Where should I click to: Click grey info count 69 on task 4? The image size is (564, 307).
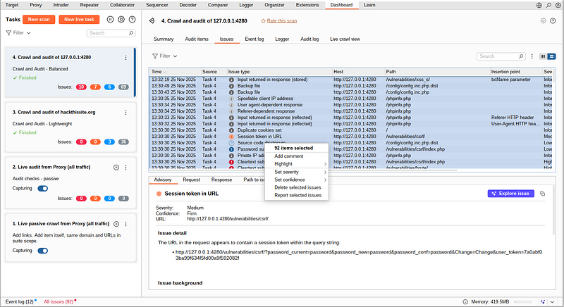coord(123,87)
